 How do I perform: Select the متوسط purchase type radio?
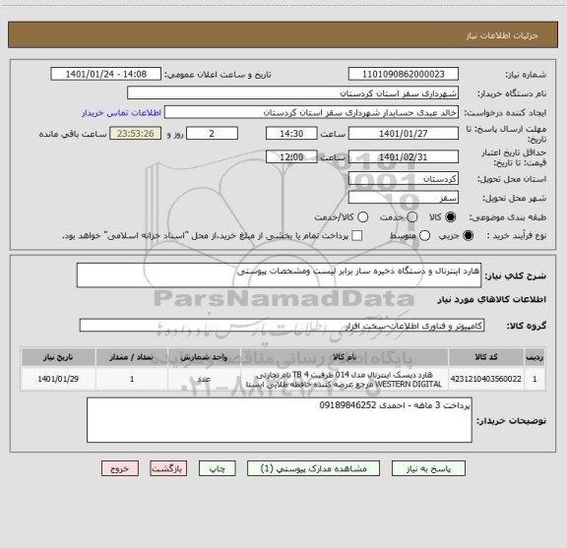pyautogui.click(x=424, y=236)
